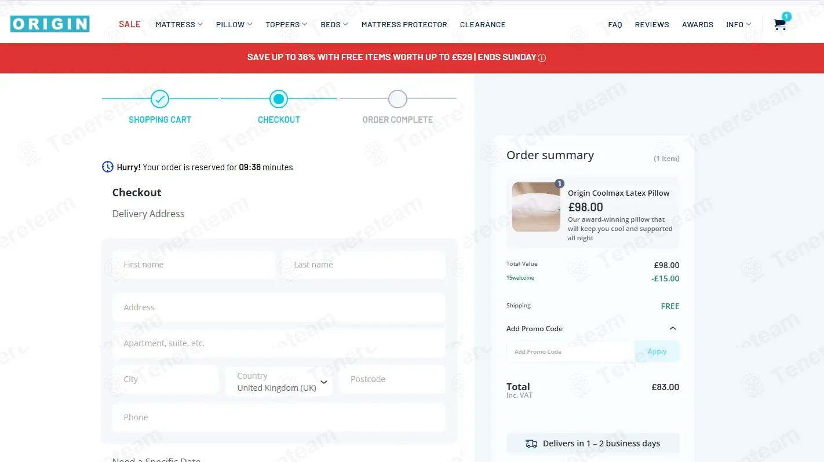
Task: Click the Origin logo
Action: click(50, 24)
